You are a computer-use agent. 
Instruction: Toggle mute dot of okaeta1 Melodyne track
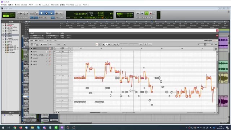31,58
